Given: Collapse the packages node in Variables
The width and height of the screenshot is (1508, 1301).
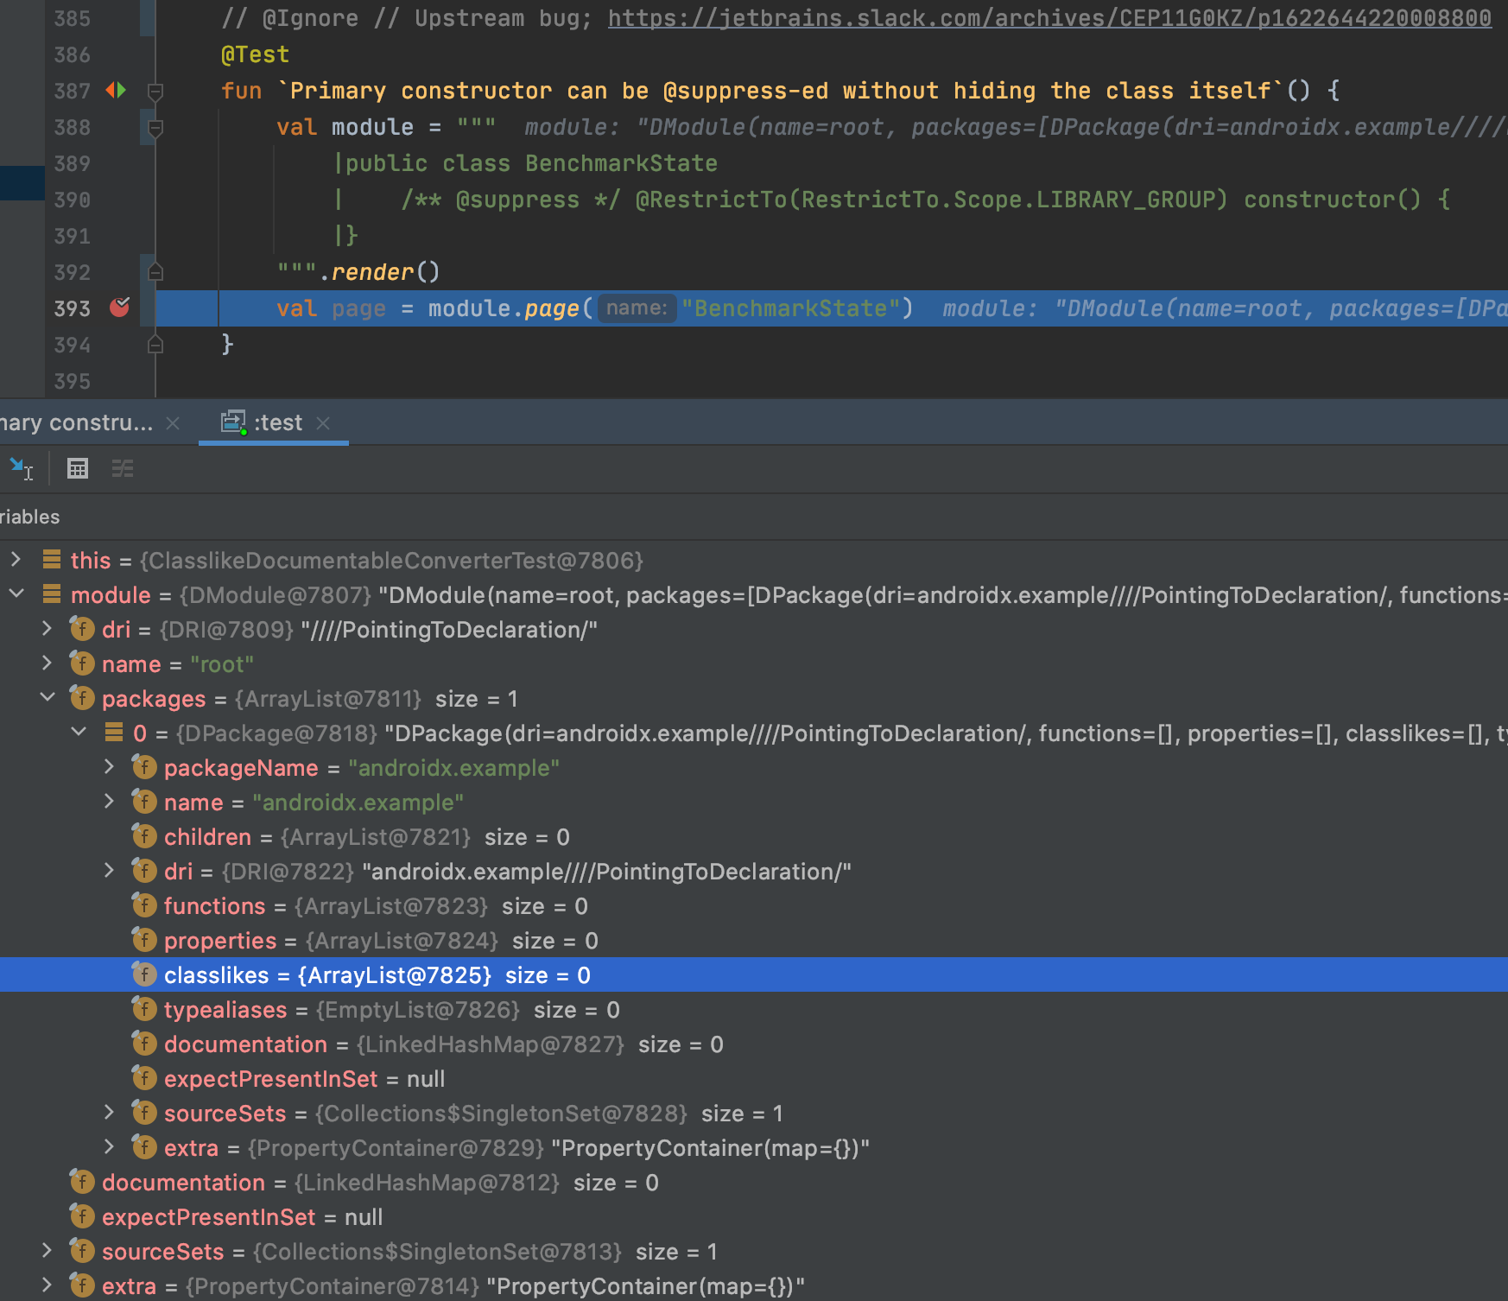Looking at the screenshot, I should click(48, 698).
